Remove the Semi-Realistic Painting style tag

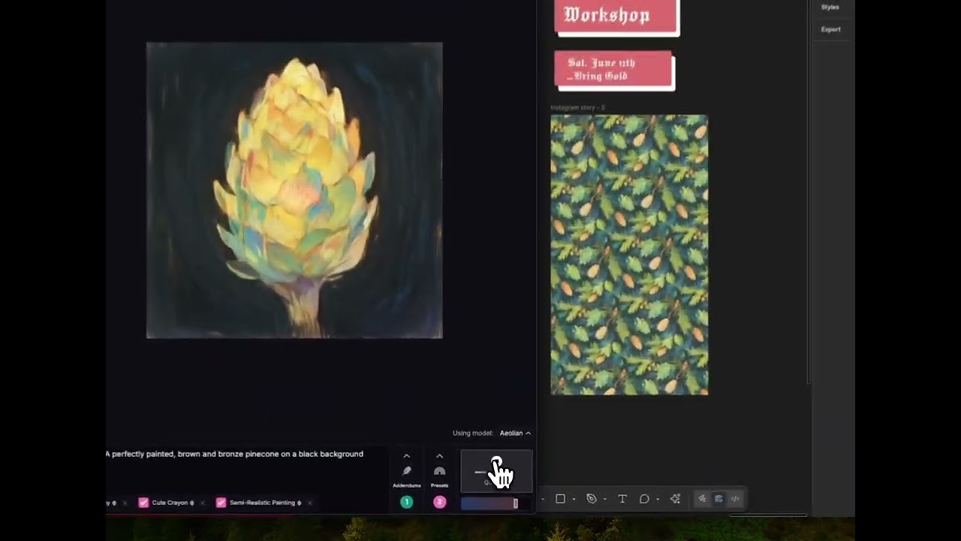(309, 503)
